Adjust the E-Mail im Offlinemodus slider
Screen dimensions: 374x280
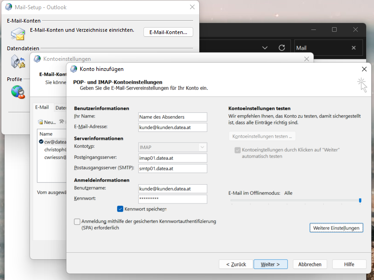pyautogui.click(x=360, y=200)
